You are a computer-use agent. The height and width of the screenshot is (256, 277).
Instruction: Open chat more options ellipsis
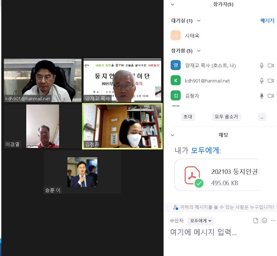(273, 221)
